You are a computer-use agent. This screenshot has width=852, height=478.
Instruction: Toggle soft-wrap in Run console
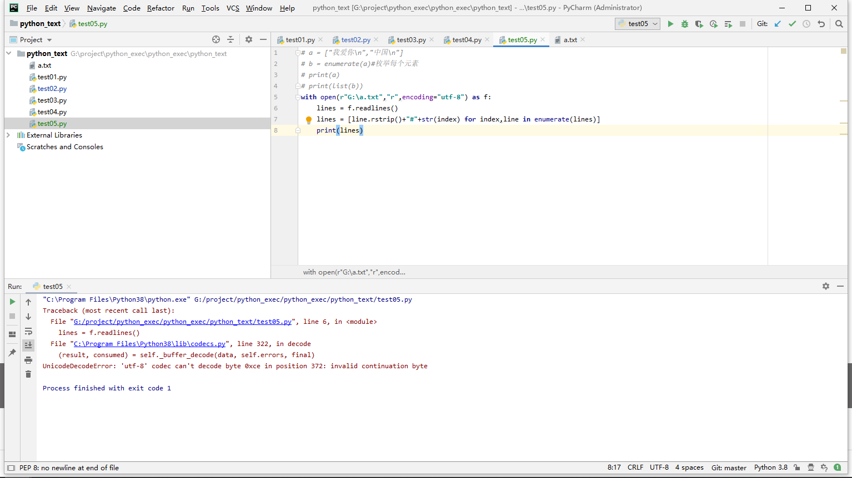[28, 331]
